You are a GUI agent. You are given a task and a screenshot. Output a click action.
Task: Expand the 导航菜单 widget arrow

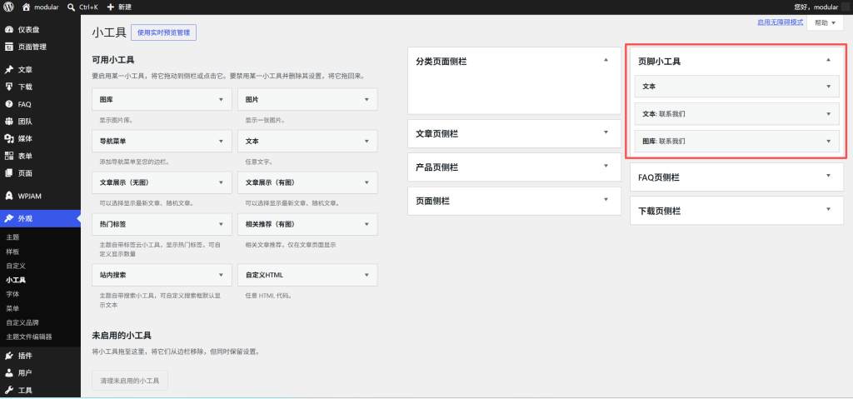pyautogui.click(x=221, y=141)
